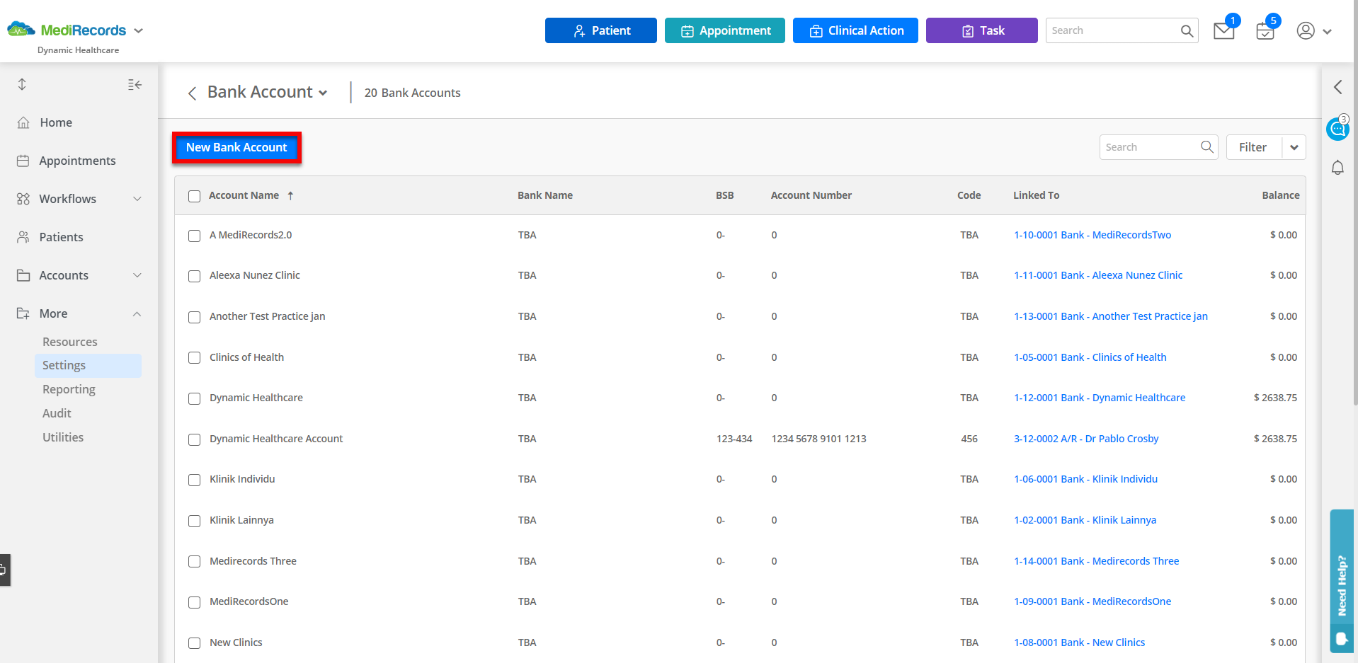Open the chat messages icon

[1337, 129]
